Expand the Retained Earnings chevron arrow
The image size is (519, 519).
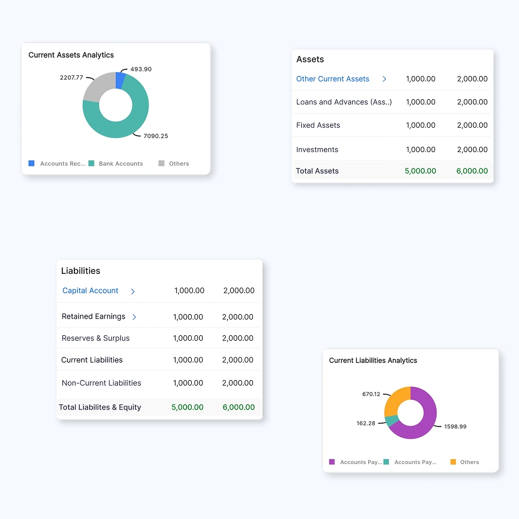(134, 317)
